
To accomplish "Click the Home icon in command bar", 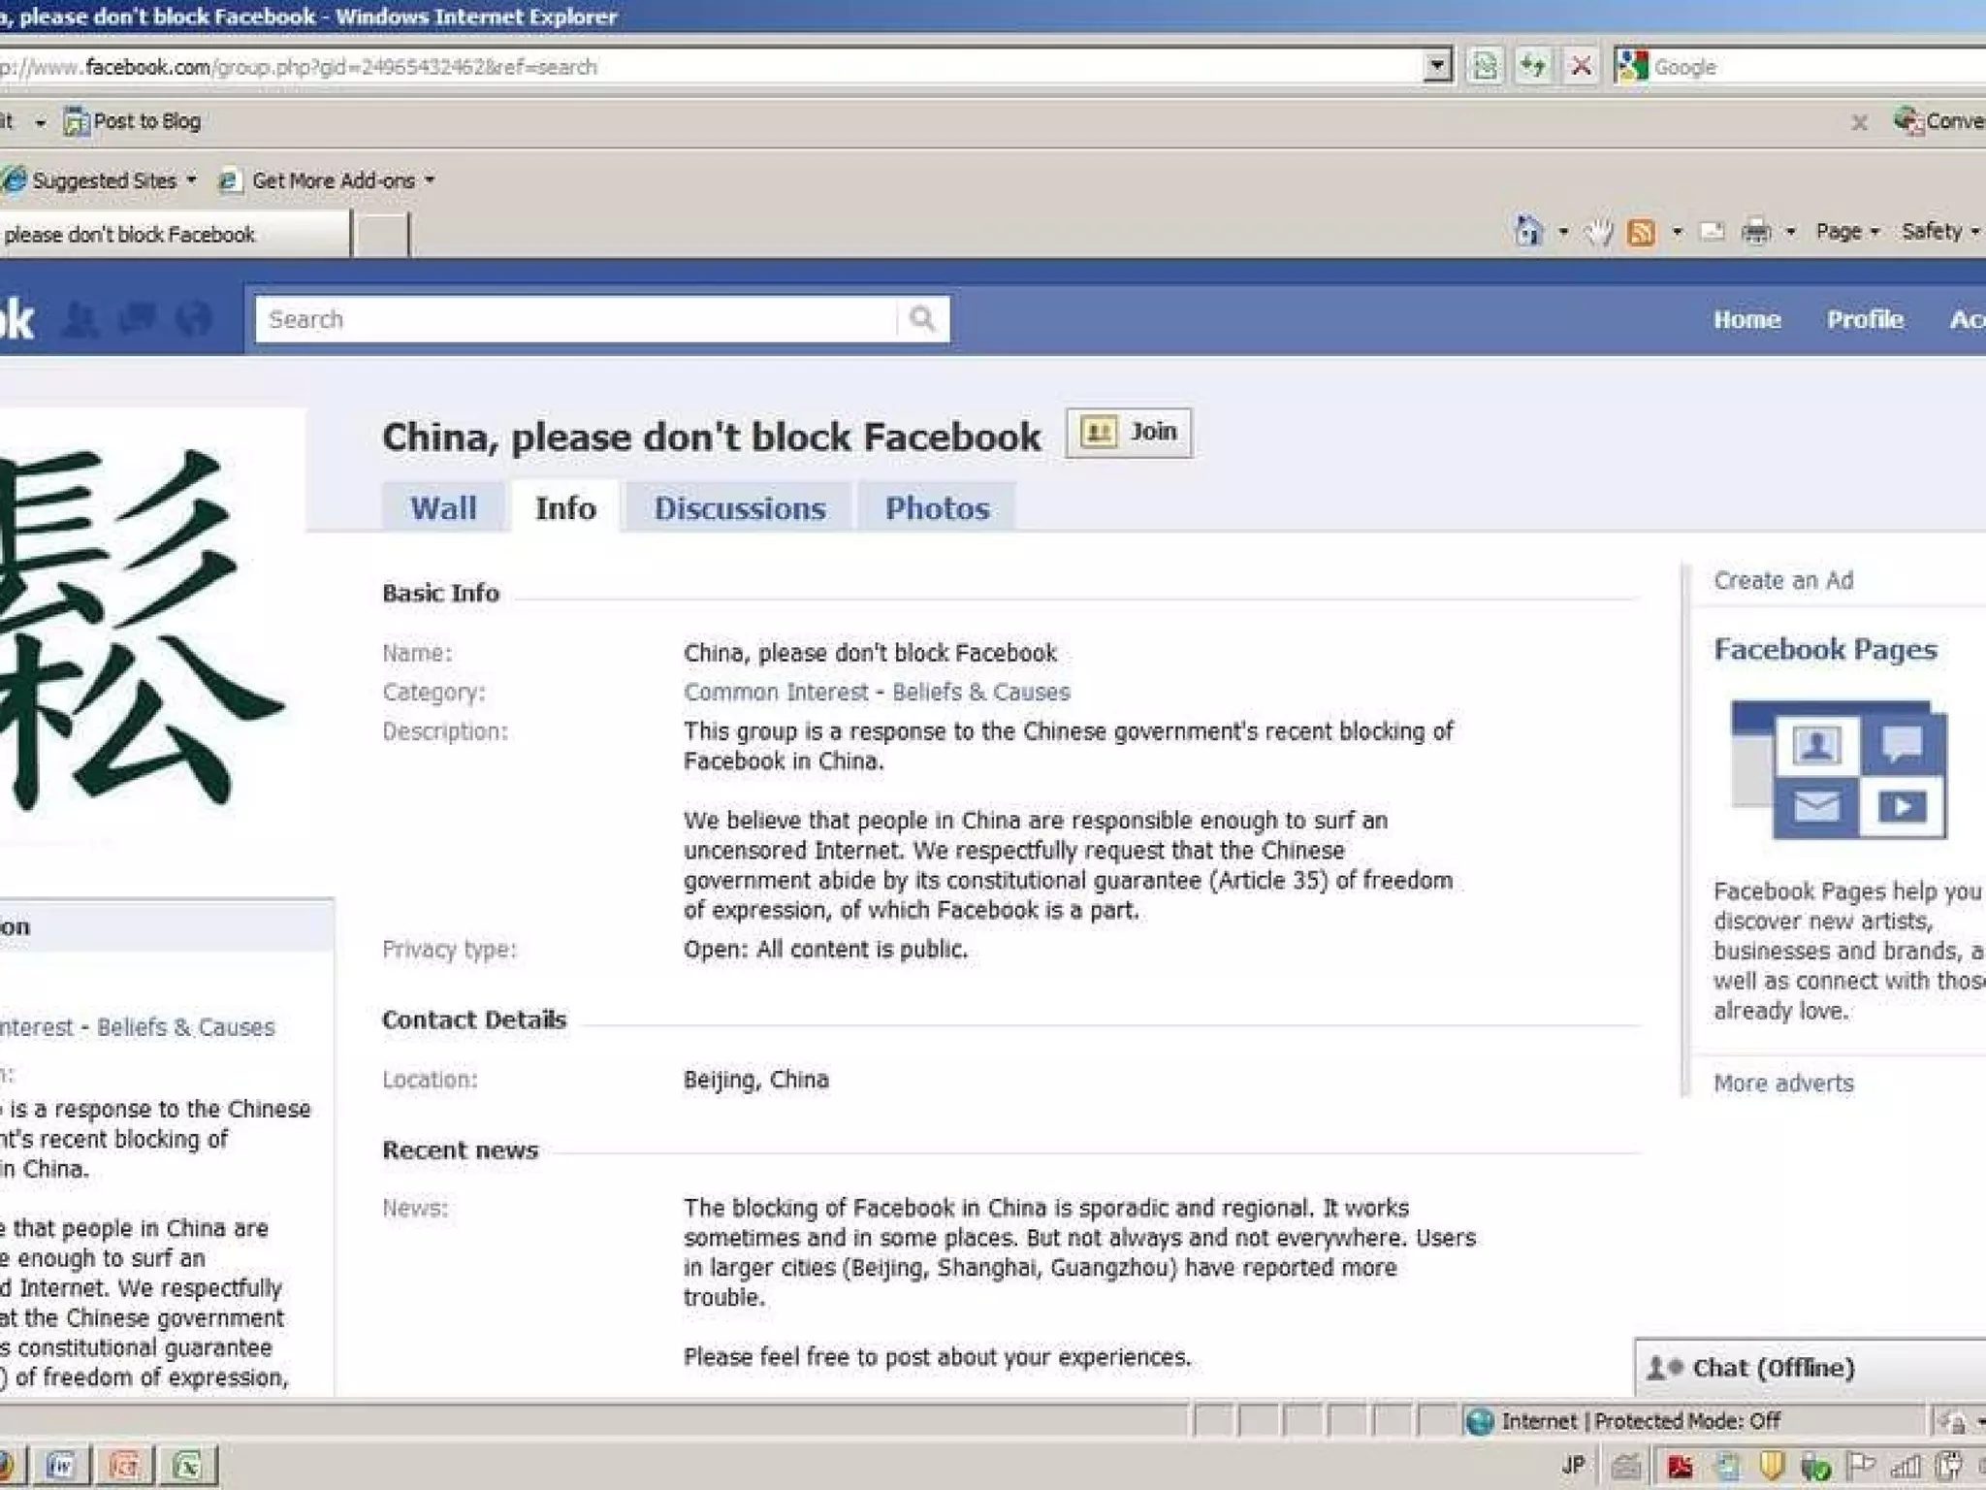I will pos(1528,232).
